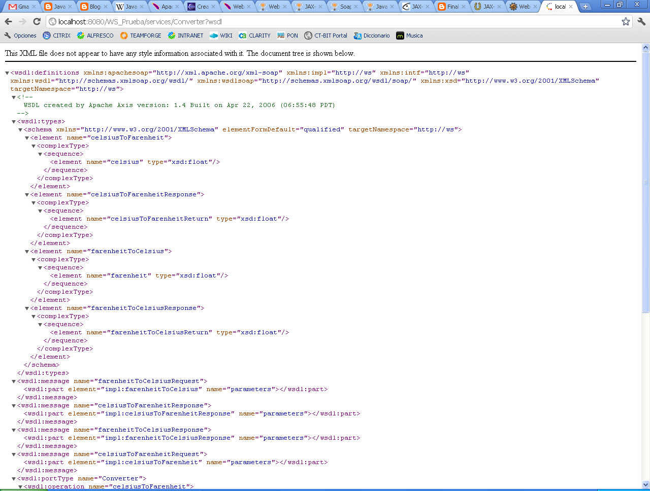
Task: Click the celsiusToFarenheitReturn element line
Action: point(170,219)
